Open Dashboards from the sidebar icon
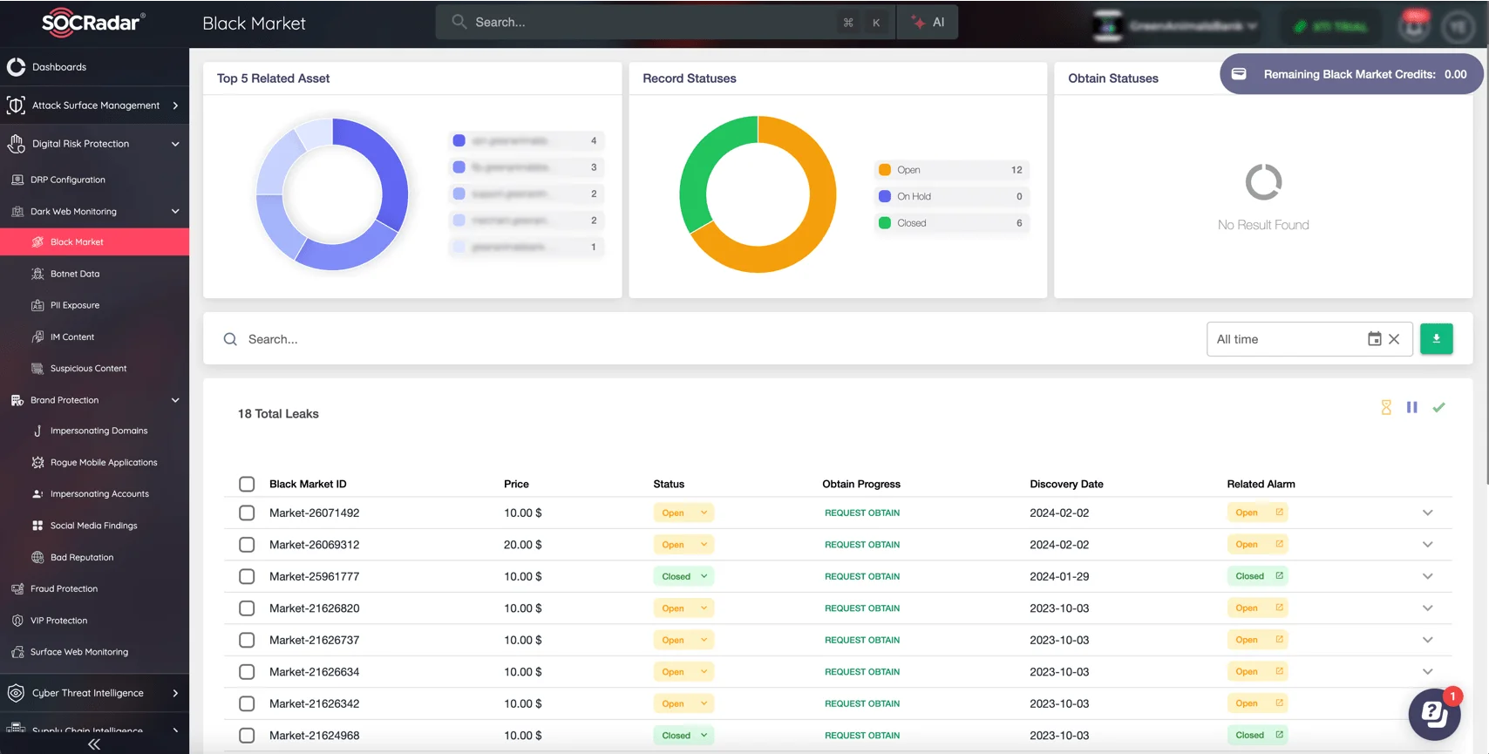Image resolution: width=1489 pixels, height=754 pixels. (x=16, y=67)
